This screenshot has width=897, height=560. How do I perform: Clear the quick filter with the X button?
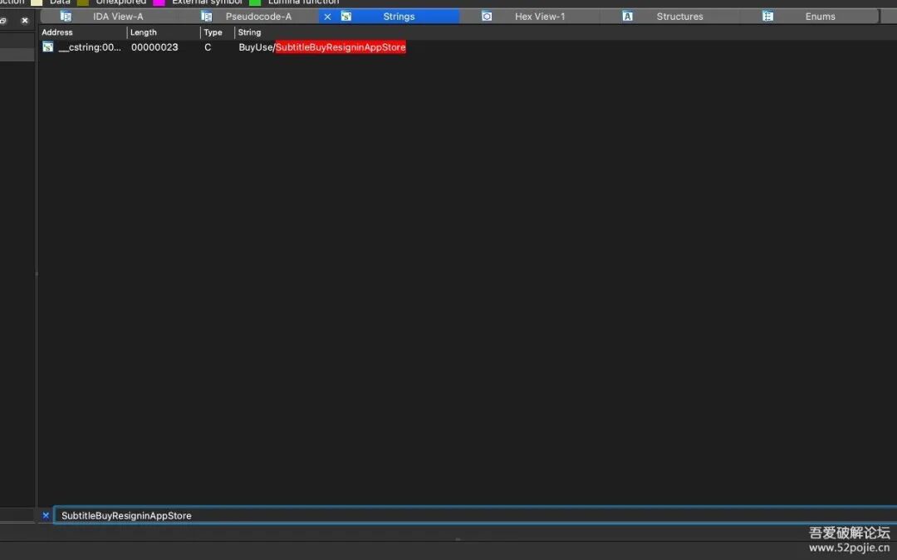[x=46, y=515]
